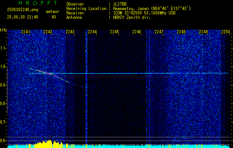Image resolution: width=233 pixels, height=148 pixels.
Task: Select the filename 2506302240.png
Action: tap(23, 10)
